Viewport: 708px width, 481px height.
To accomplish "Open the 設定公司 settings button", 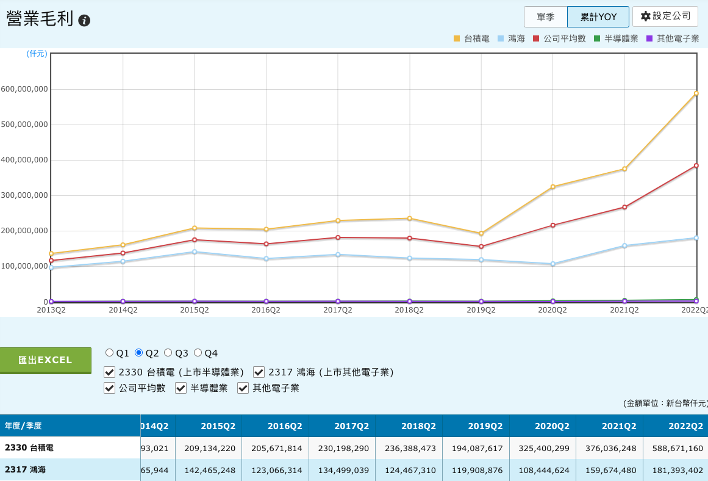I will [665, 16].
